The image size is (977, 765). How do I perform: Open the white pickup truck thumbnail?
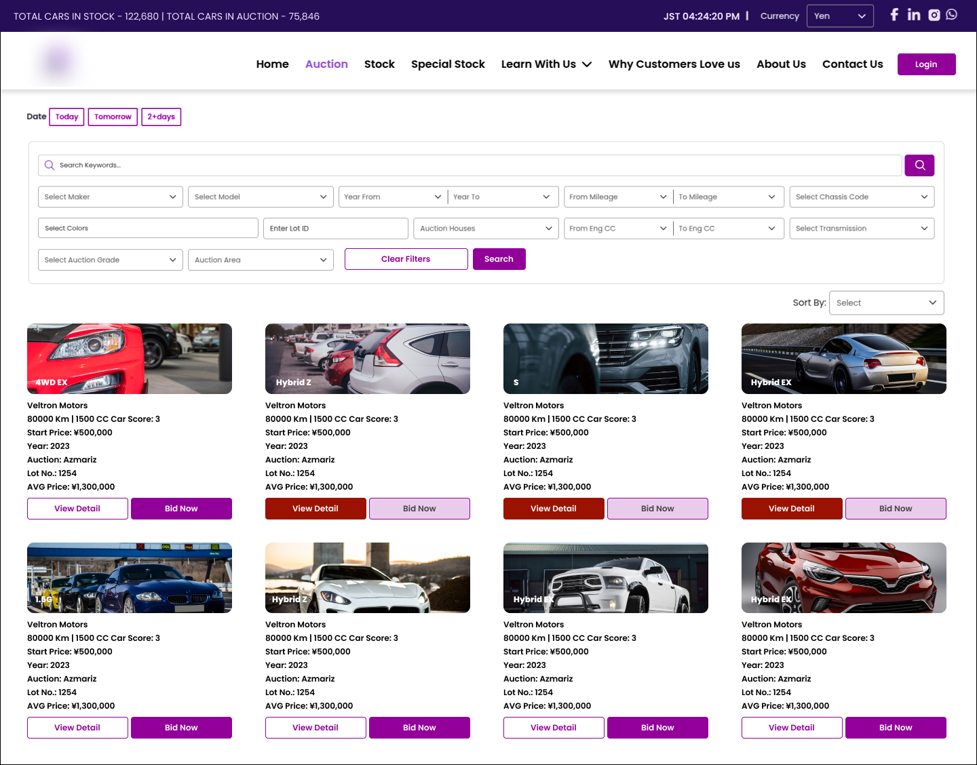[606, 578]
